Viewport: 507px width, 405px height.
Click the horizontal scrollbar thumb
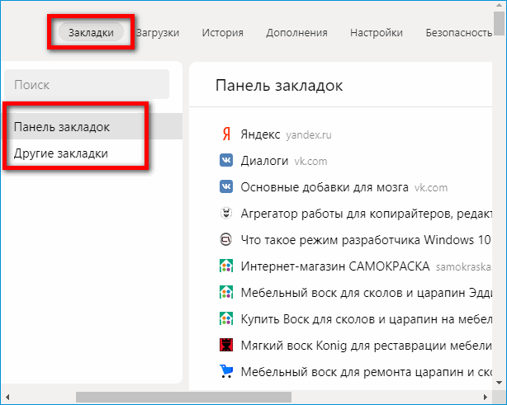(x=183, y=397)
